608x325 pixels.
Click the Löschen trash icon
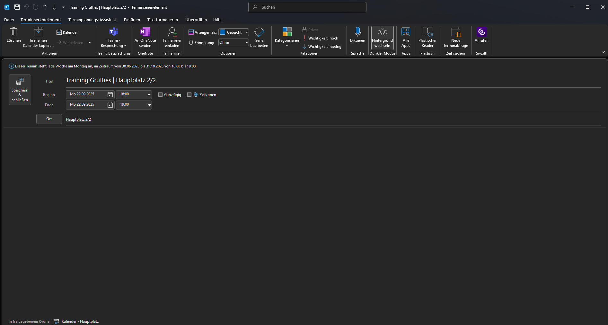[x=13, y=32]
